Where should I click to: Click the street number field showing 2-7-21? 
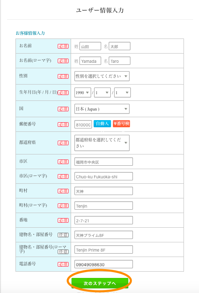pyautogui.click(x=104, y=220)
